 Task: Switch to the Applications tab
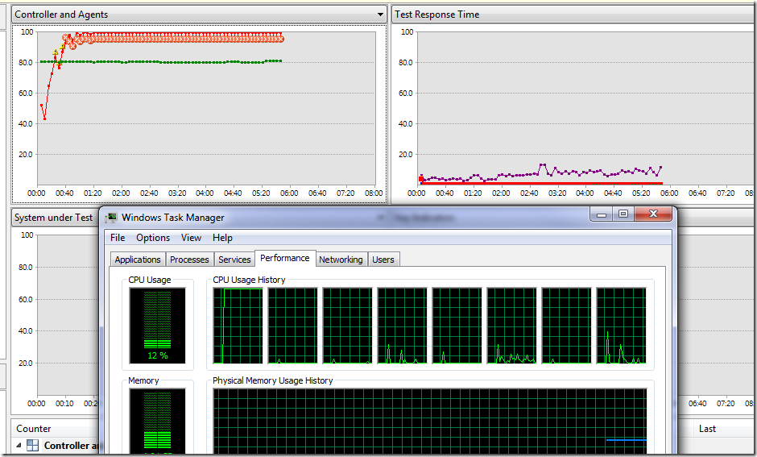(138, 260)
